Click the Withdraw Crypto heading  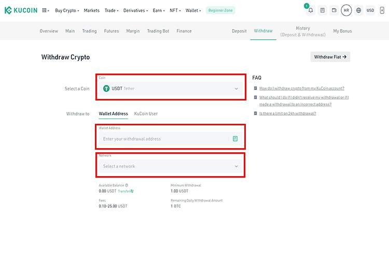[x=65, y=57]
